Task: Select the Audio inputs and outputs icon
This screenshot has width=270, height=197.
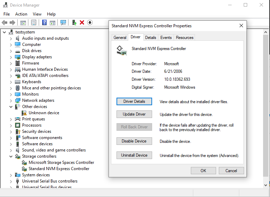Action: pyautogui.click(x=17, y=38)
